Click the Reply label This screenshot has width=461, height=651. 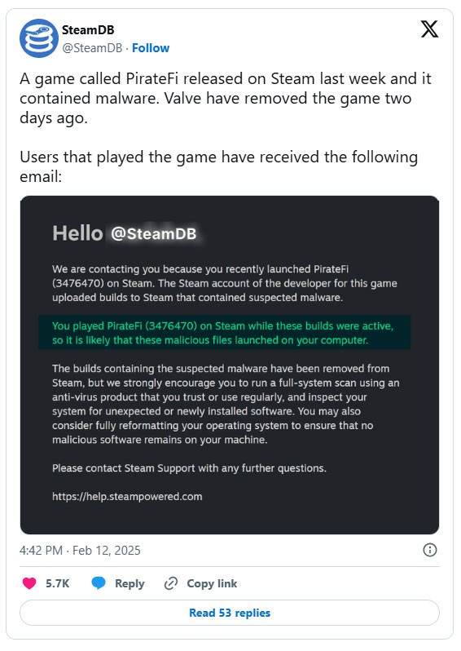(x=130, y=583)
